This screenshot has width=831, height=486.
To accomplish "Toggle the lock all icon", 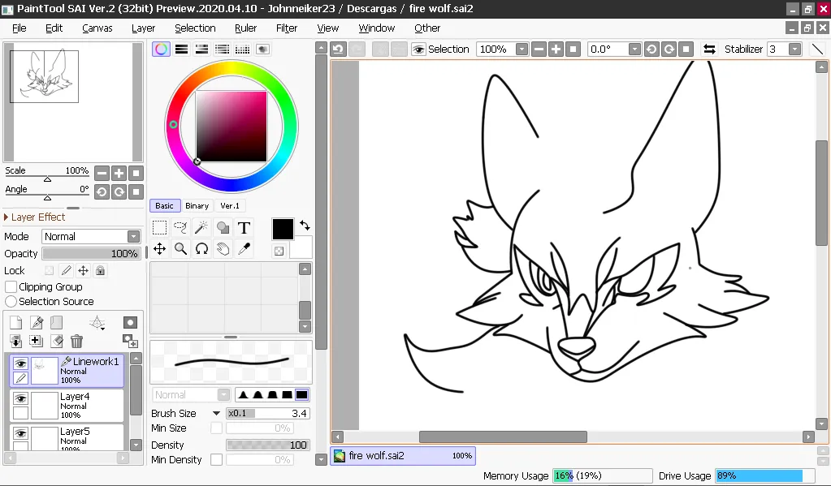I will [100, 270].
